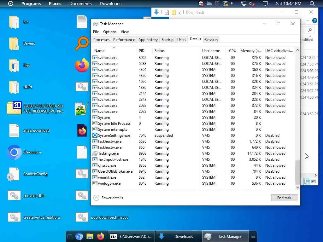Open the top bar search magnifier
The width and height of the screenshot is (323, 242).
(x=312, y=3)
